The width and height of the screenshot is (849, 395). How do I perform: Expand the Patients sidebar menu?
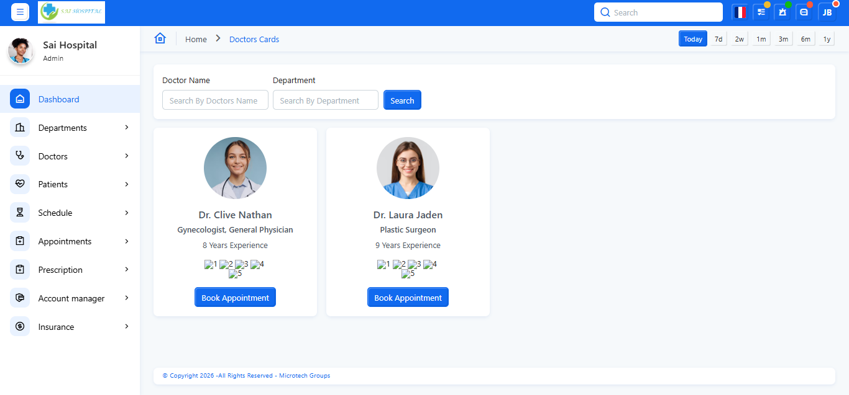70,184
